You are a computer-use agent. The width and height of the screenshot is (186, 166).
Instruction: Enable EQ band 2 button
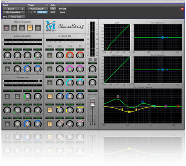tap(50, 69)
